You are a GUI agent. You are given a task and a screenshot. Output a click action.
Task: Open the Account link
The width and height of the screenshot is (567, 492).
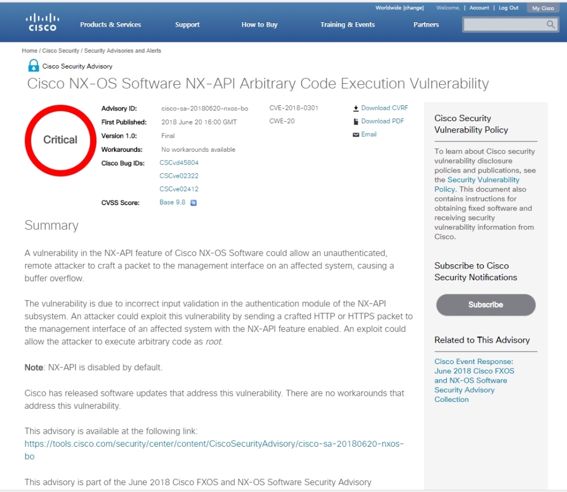click(479, 7)
